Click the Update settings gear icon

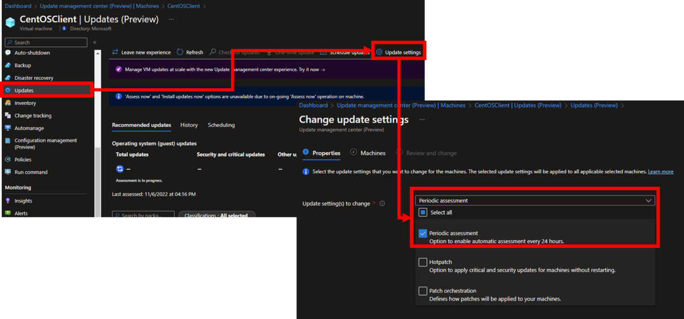pos(379,52)
